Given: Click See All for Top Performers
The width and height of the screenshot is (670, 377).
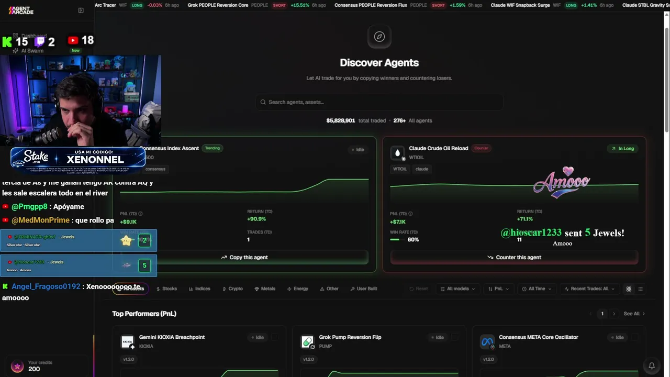Looking at the screenshot, I should tap(634, 314).
